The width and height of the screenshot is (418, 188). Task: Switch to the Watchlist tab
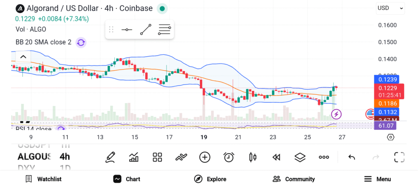point(43,179)
